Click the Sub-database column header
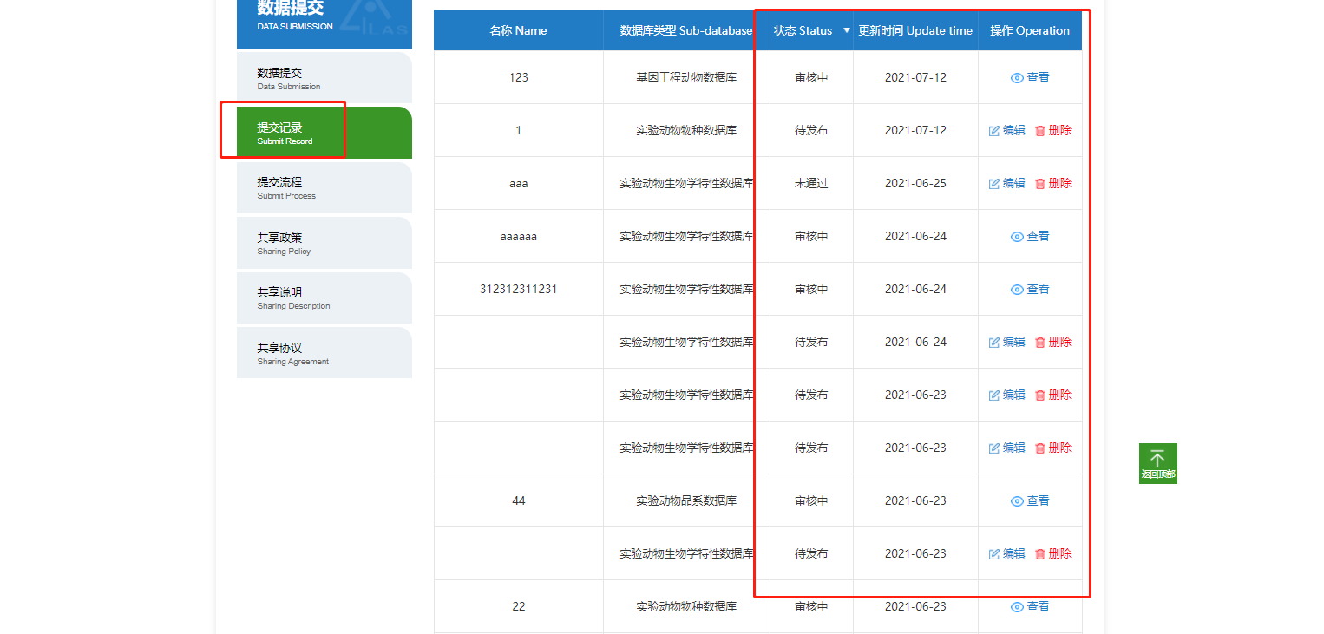The width and height of the screenshot is (1324, 634). coord(686,31)
